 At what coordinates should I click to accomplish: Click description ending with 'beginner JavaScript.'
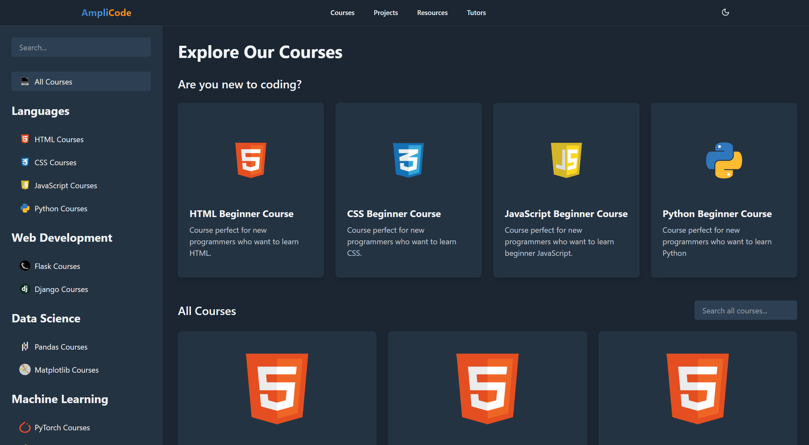click(x=559, y=242)
